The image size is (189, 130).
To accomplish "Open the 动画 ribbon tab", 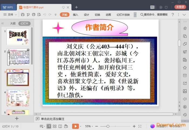I will (108, 15).
